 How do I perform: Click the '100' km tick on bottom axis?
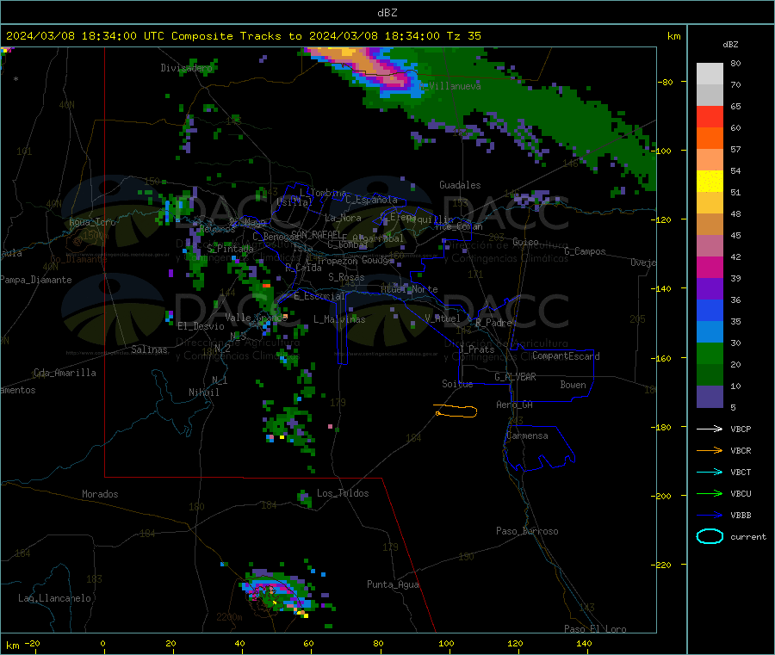(x=446, y=643)
